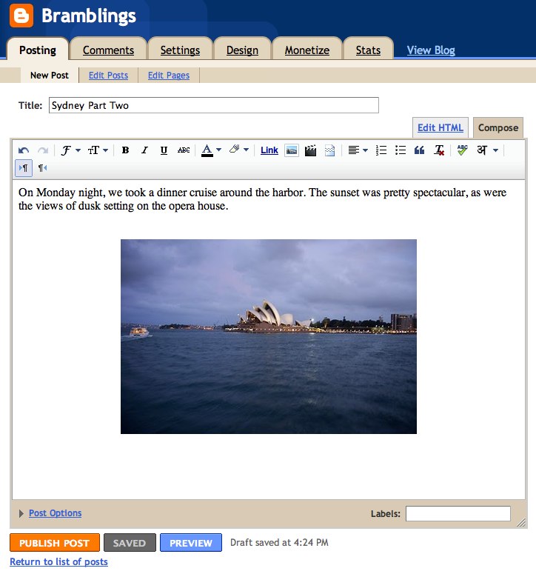The image size is (536, 574).
Task: Click the Publish Post button
Action: pyautogui.click(x=54, y=543)
